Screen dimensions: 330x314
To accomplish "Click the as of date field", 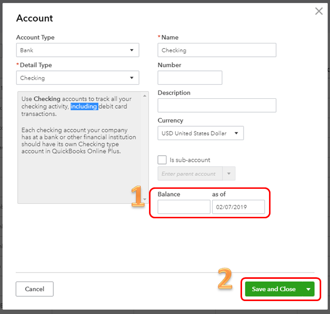I will 238,207.
